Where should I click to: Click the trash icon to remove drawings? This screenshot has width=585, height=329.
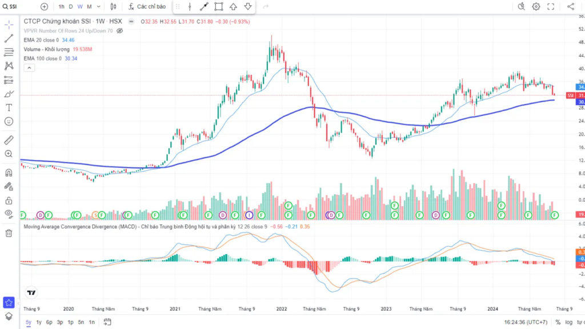9,233
